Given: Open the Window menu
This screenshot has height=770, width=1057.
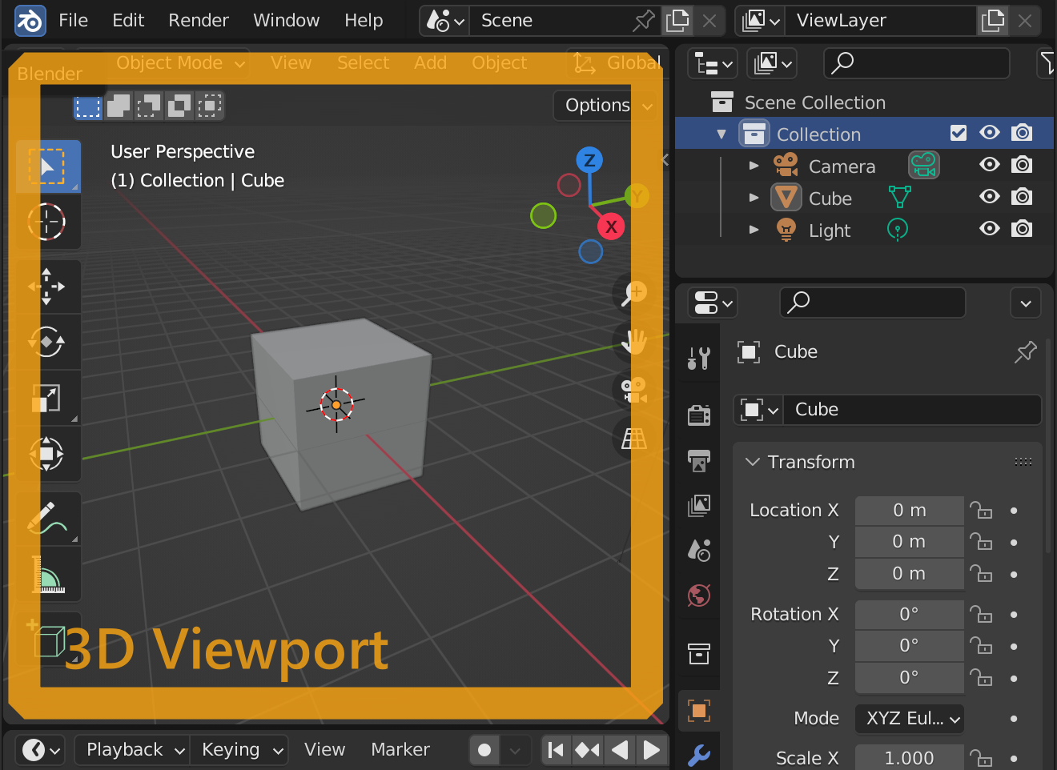Looking at the screenshot, I should click(x=286, y=21).
